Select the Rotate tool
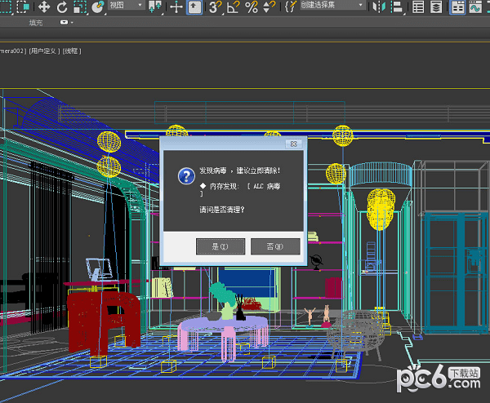Screen dimensions: 490x403 tap(62, 7)
